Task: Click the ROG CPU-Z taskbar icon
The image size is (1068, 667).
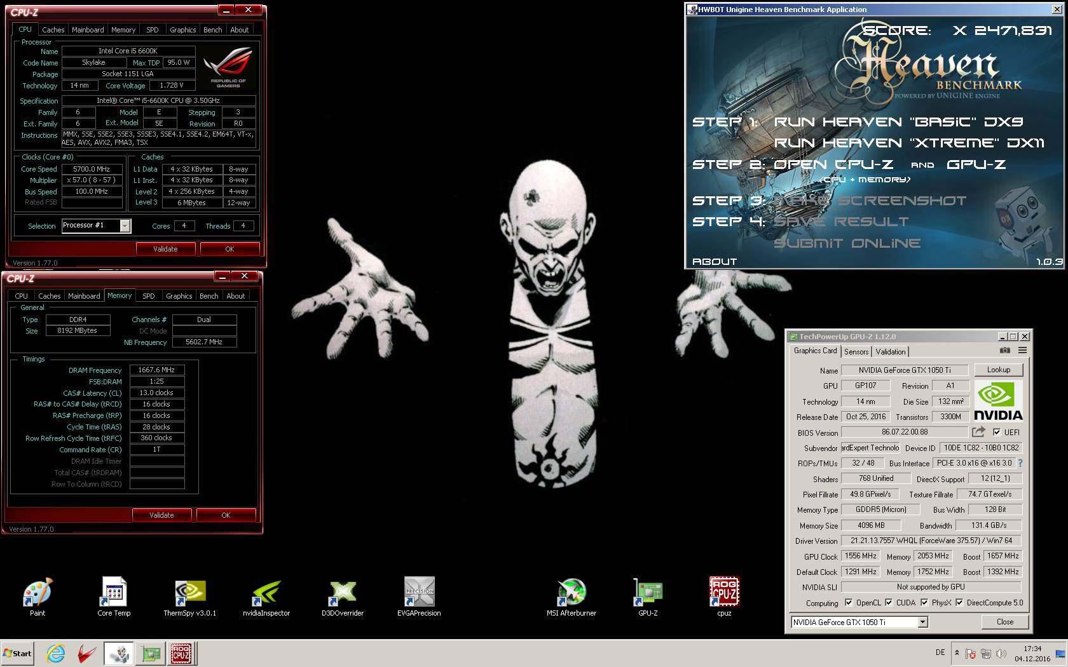Action: pos(181,653)
